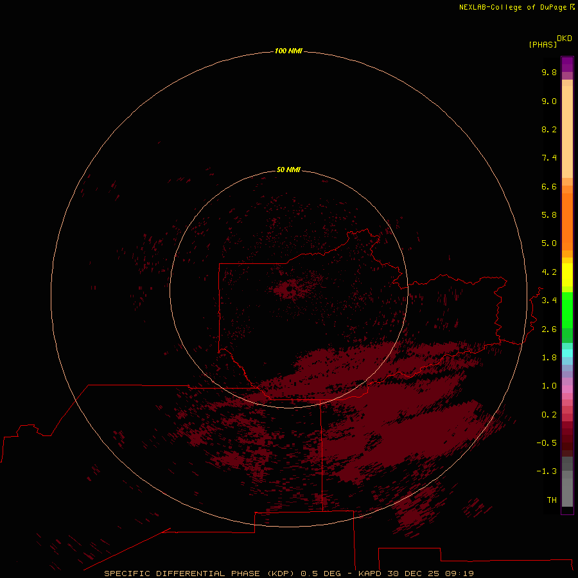Click the 9.8 value on the color scale

point(549,72)
